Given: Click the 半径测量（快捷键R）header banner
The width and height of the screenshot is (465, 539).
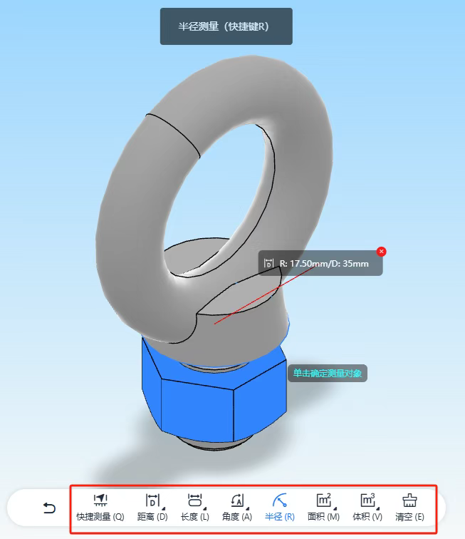Looking at the screenshot, I should 226,26.
